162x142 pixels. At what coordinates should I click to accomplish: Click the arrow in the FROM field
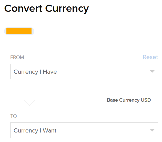pos(152,72)
